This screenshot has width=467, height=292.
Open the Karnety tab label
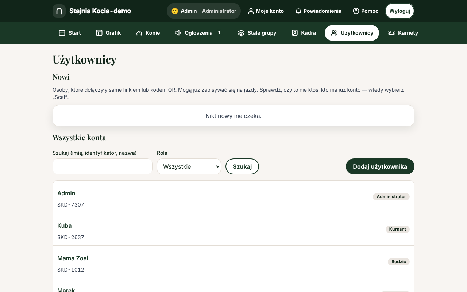coord(408,33)
